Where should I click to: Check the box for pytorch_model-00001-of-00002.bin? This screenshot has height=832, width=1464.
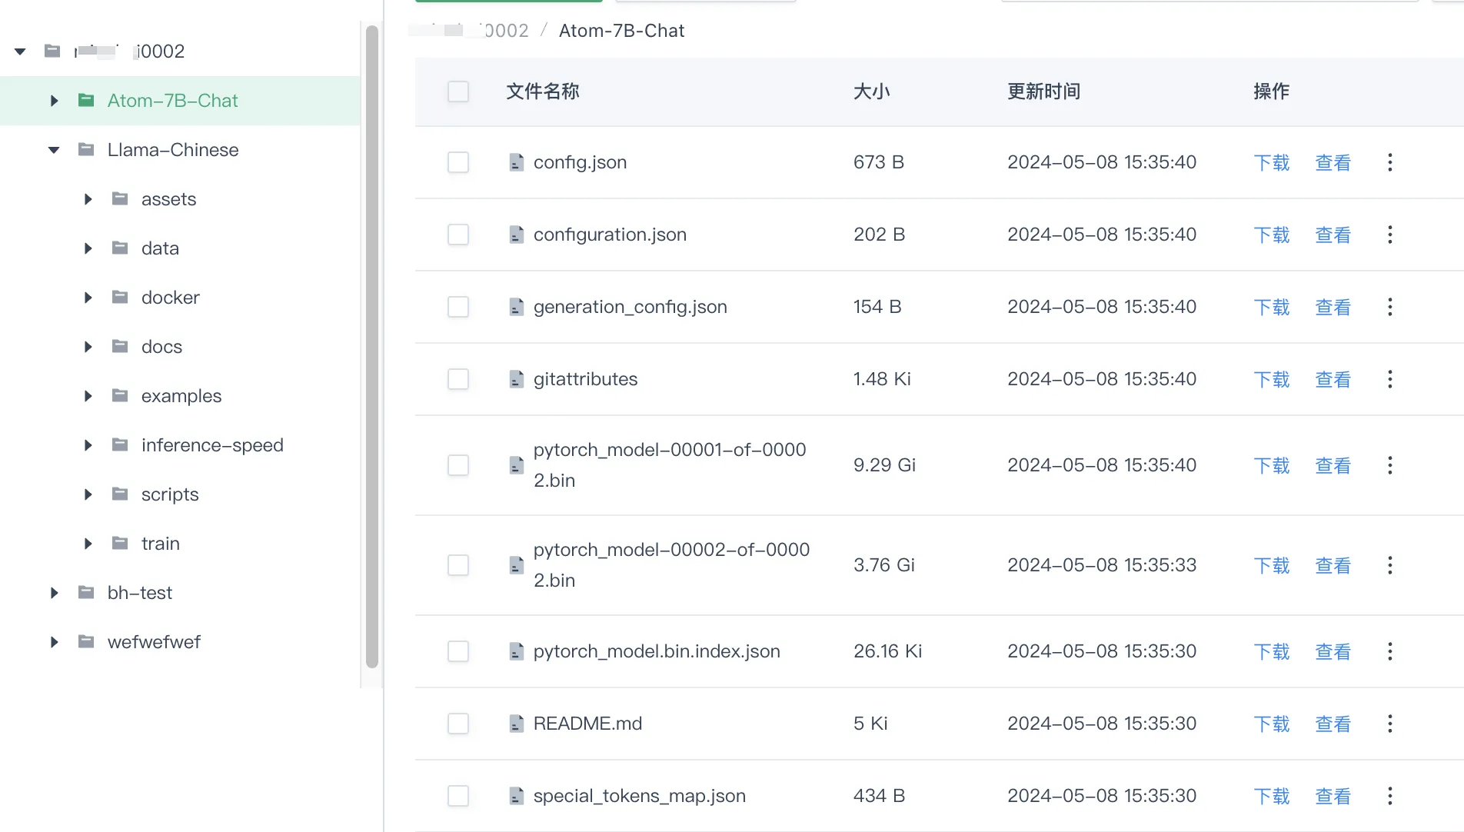[458, 465]
